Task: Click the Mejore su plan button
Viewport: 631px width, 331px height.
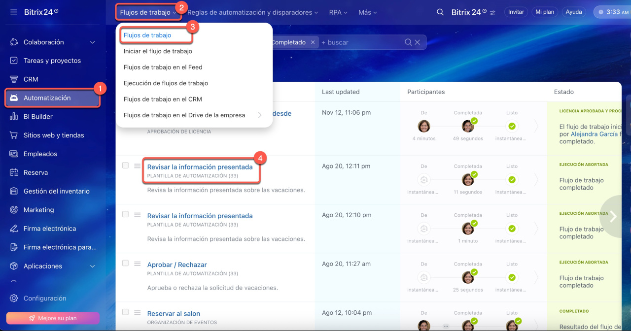Action: [x=53, y=318]
